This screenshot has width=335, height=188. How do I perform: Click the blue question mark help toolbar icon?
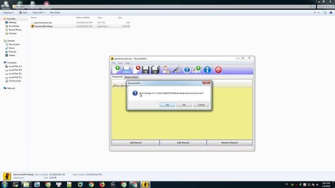(187, 70)
